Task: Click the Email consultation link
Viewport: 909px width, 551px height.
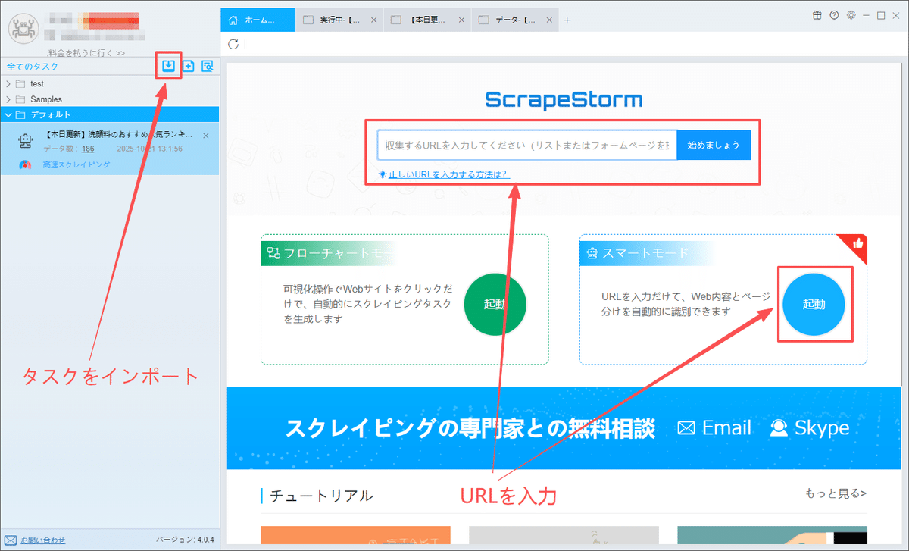Action: click(x=714, y=427)
